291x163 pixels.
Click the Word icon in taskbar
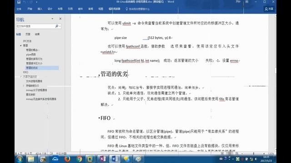pos(115,159)
